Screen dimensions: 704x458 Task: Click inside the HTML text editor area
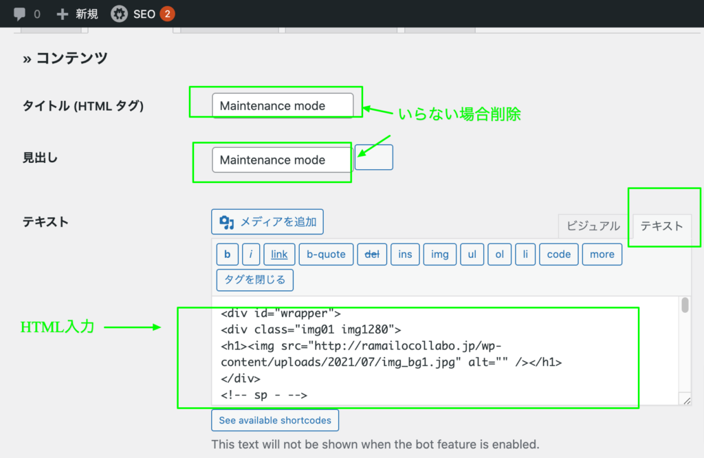(445, 350)
